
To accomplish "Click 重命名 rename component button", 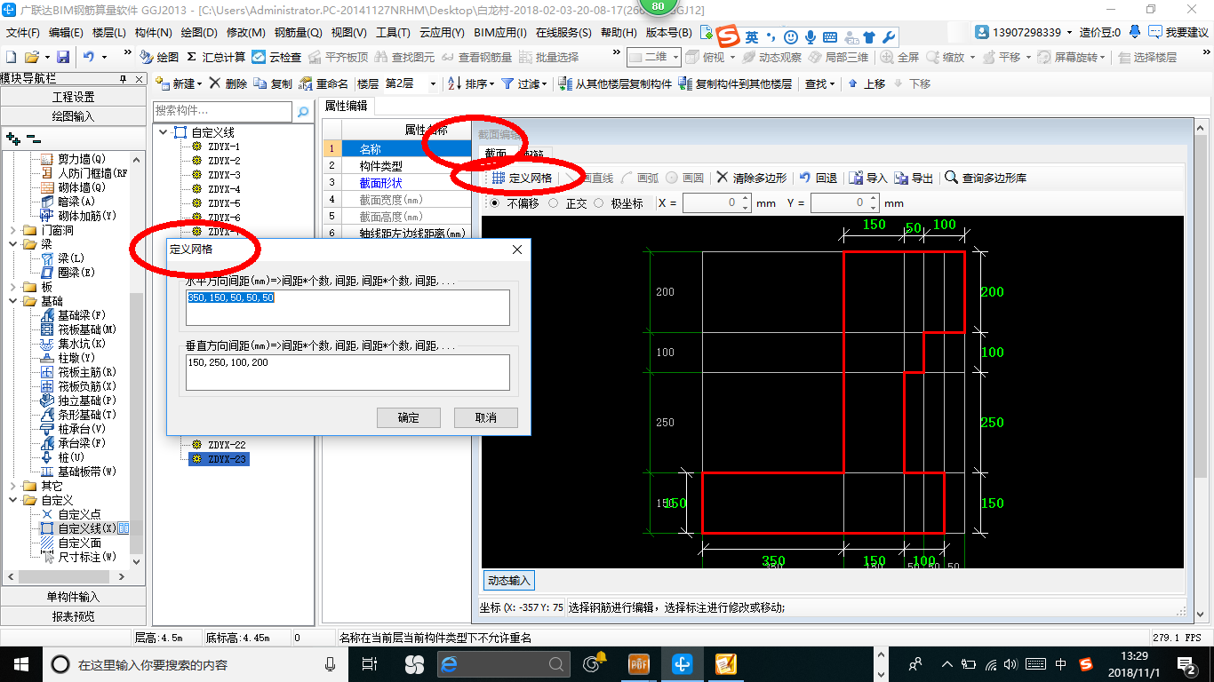I will coord(323,83).
